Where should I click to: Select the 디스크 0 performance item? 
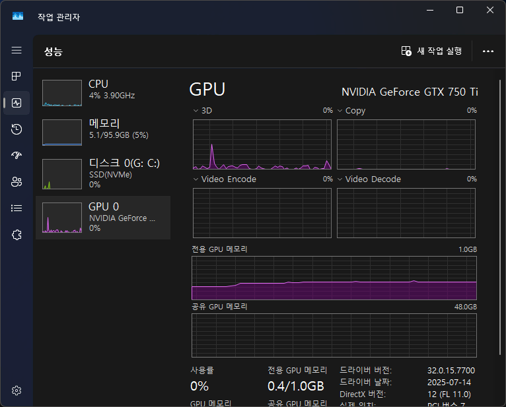pyautogui.click(x=103, y=174)
